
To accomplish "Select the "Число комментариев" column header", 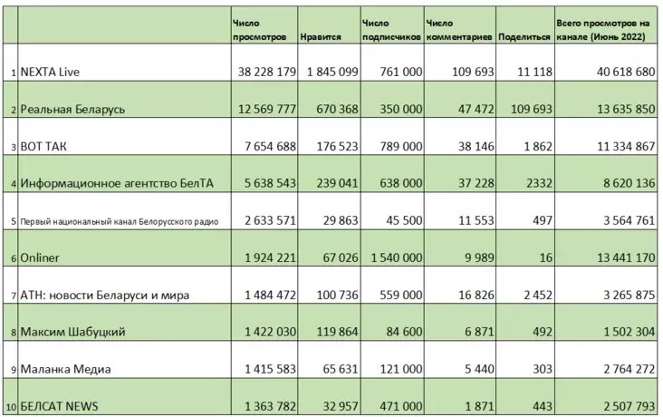I will pyautogui.click(x=458, y=29).
